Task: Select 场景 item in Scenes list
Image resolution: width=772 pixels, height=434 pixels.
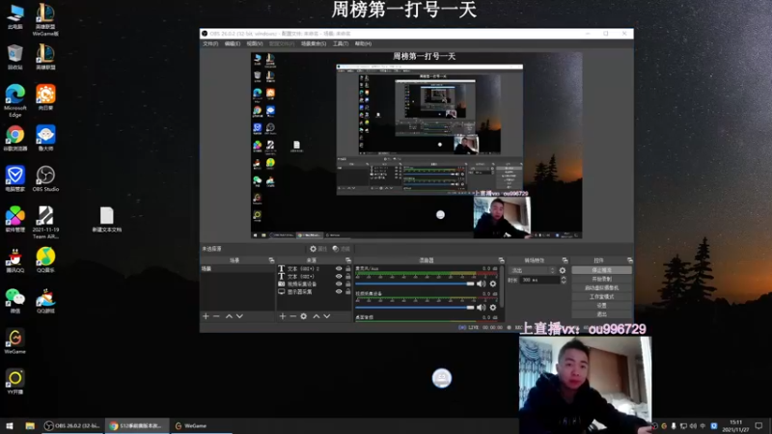Action: (237, 269)
